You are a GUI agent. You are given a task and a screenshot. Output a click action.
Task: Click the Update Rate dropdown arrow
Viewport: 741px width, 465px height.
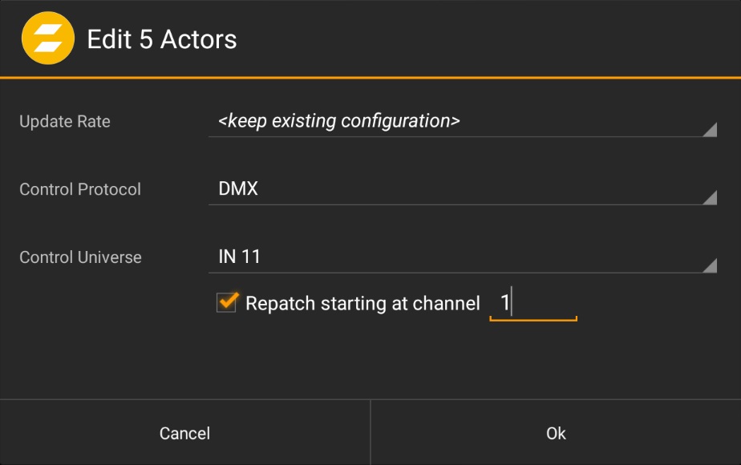709,130
